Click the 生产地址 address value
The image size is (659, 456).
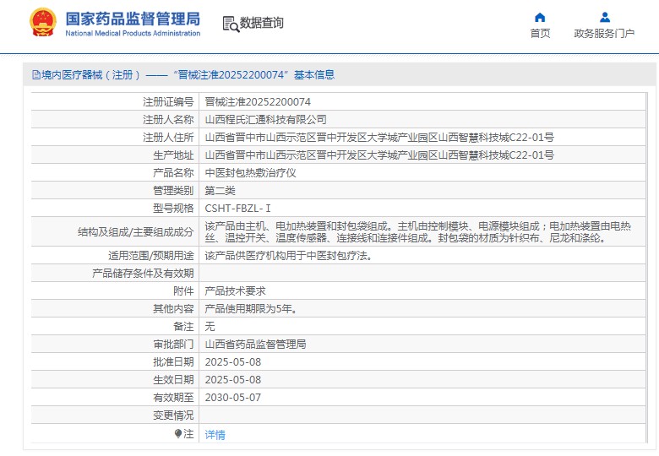[379, 155]
